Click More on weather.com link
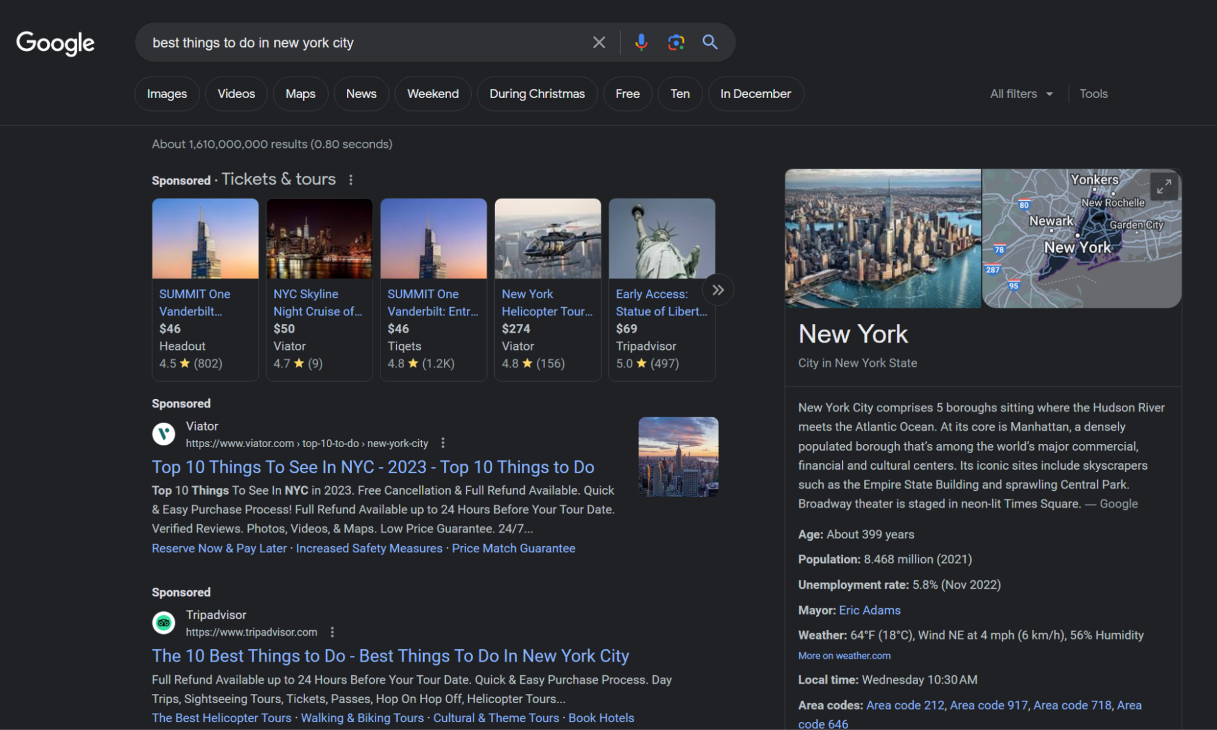 pos(844,656)
